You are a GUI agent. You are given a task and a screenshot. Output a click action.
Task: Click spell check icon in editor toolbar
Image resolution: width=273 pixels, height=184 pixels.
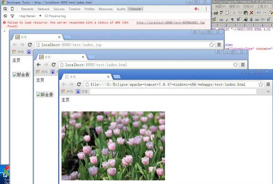221,12
